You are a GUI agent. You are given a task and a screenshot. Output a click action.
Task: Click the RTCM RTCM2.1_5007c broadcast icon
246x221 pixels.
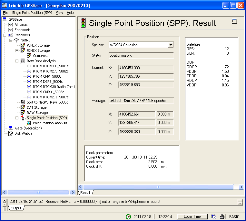point(29,97)
